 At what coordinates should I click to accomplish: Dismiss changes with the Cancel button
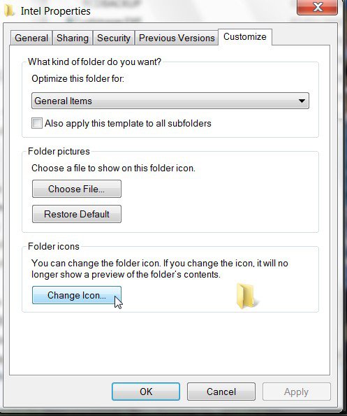click(221, 392)
